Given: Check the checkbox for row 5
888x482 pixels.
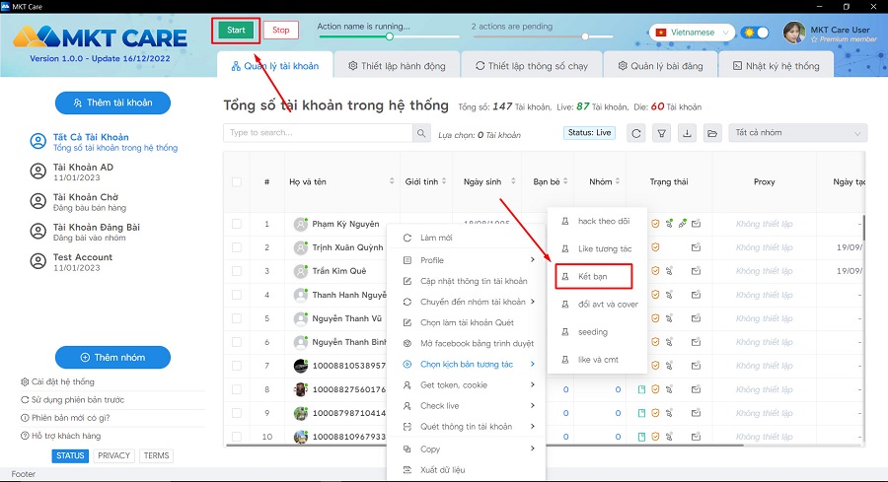Looking at the screenshot, I should tap(237, 318).
